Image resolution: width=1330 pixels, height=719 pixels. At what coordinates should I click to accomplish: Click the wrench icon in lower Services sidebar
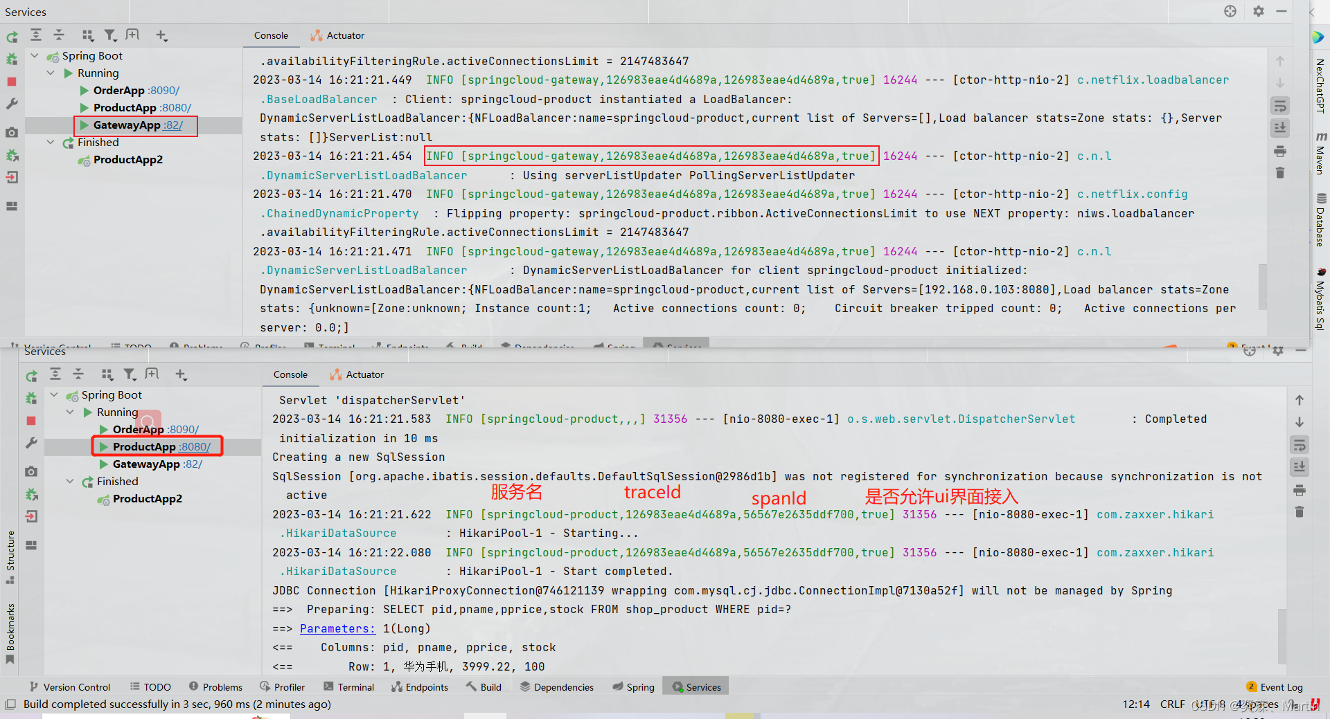31,443
